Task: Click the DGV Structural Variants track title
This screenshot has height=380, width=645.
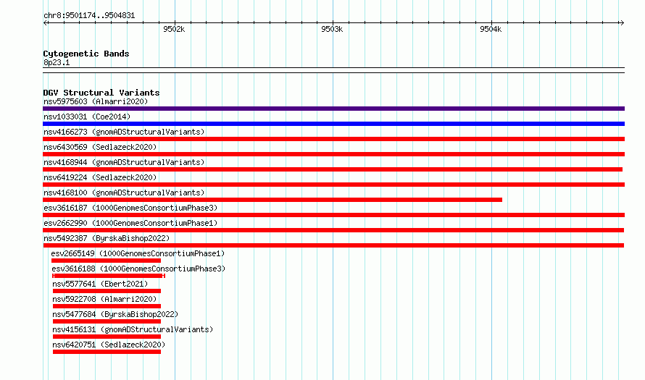Action: [x=101, y=93]
